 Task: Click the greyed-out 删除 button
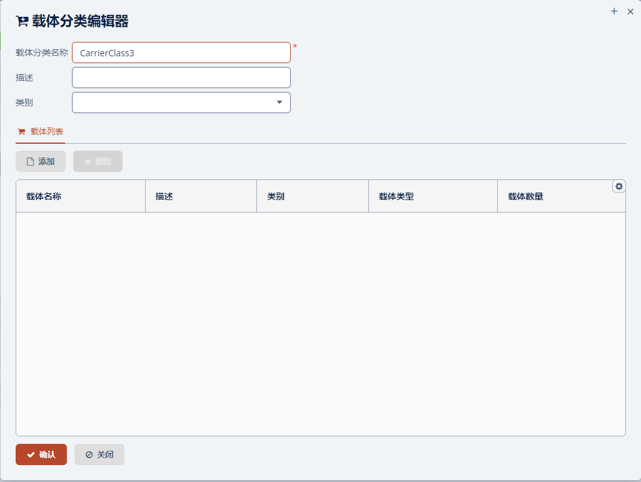[98, 161]
